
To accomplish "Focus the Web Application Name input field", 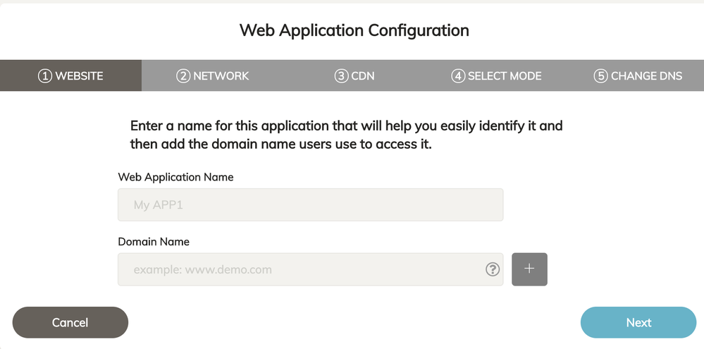I will (310, 205).
